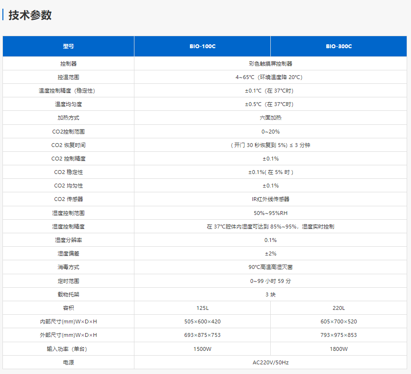Image resolution: width=411 pixels, height=374 pixels.
Task: Select the 彩色触摸屏控制器 value cell
Action: (270, 64)
